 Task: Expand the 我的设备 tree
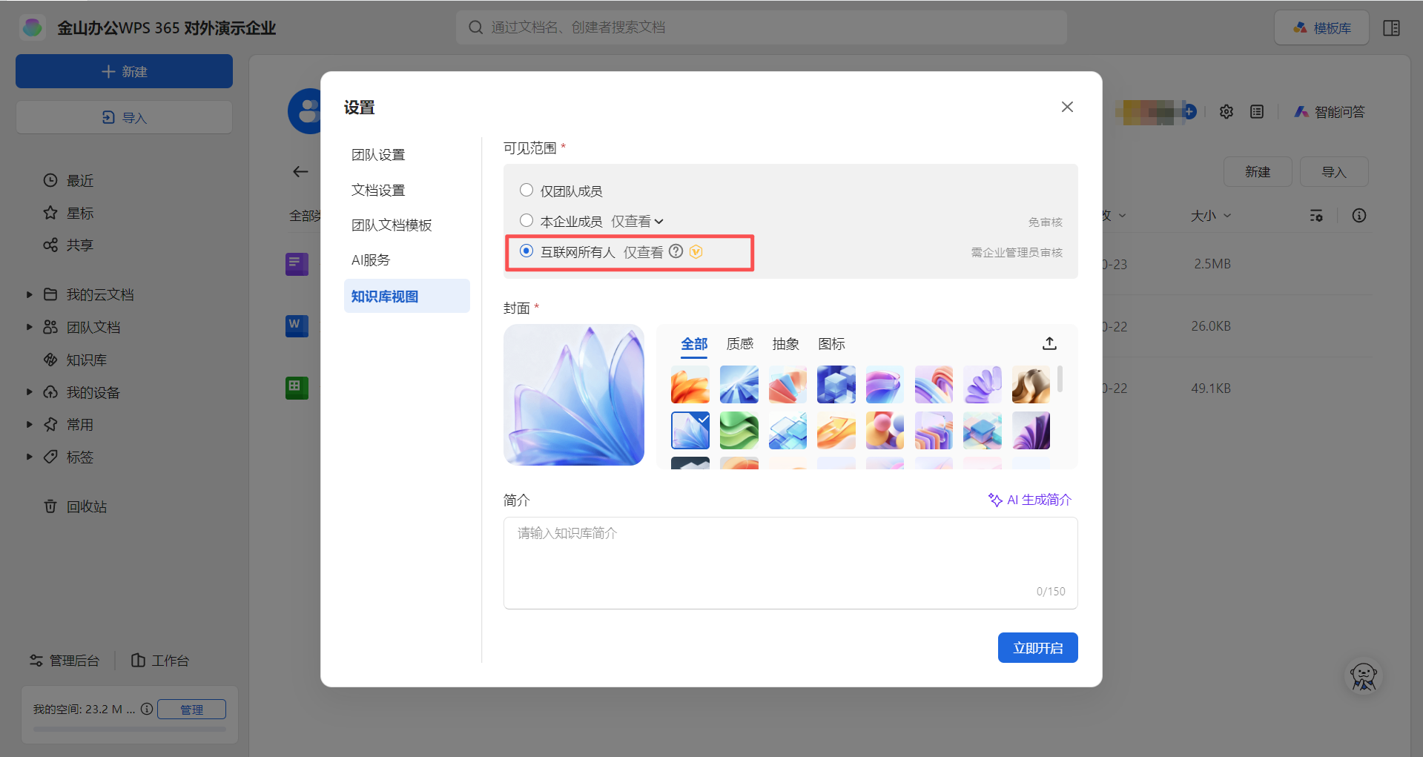29,391
